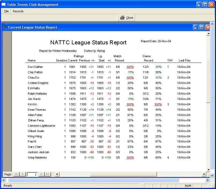Select the name Ralph Halladay
Viewport: 216px width, 189px height.
[x=37, y=94]
